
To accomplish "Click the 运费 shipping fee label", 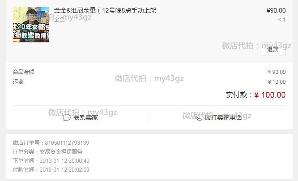I will tap(18, 82).
